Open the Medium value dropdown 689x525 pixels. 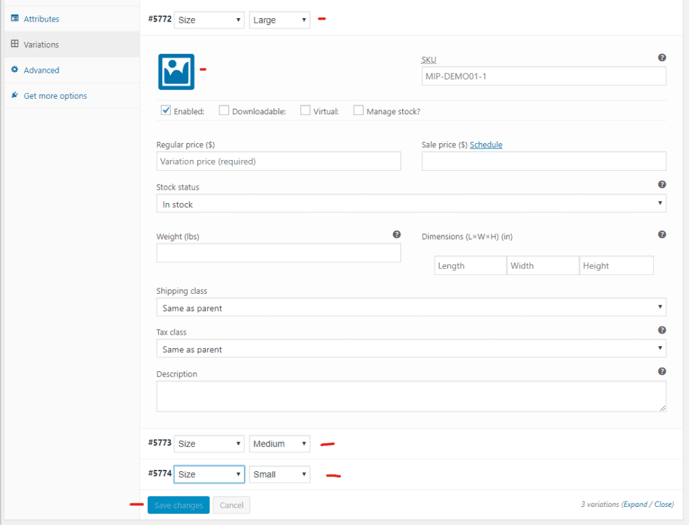(x=279, y=444)
